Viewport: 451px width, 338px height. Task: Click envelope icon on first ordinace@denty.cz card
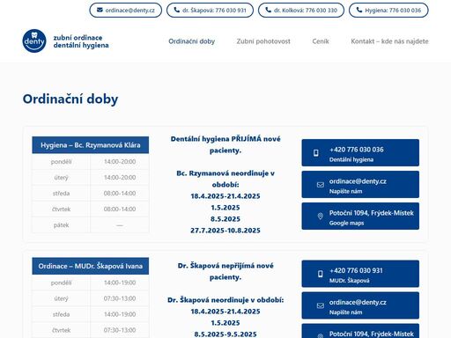(321, 185)
